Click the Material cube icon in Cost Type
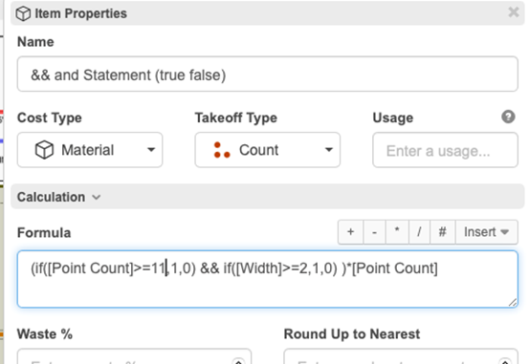 (44, 150)
